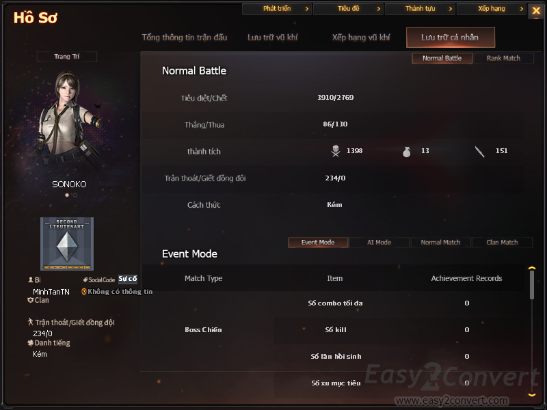Expand the Xếp hạng menu arrow
This screenshot has width=547, height=410.
coord(522,9)
